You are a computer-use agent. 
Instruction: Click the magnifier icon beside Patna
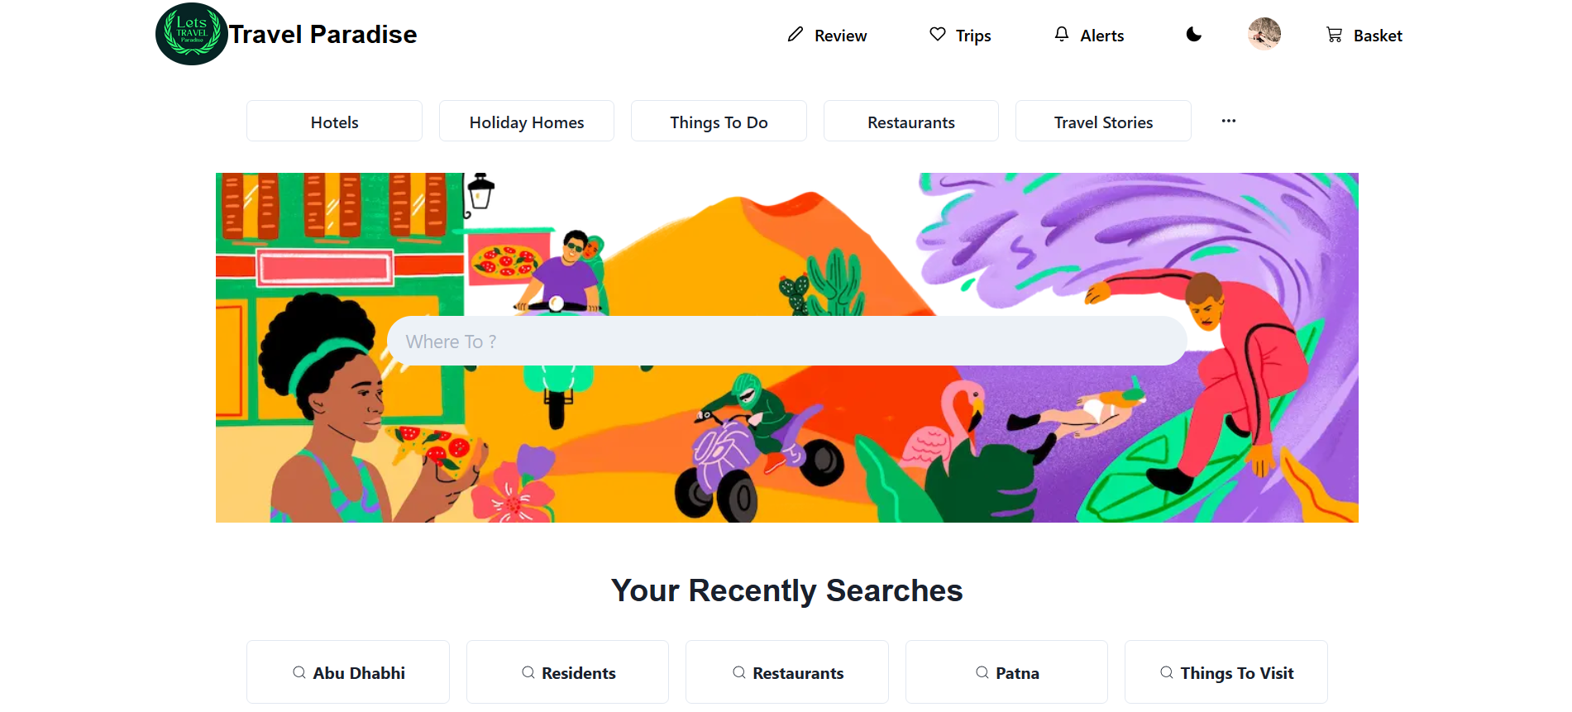pyautogui.click(x=982, y=672)
